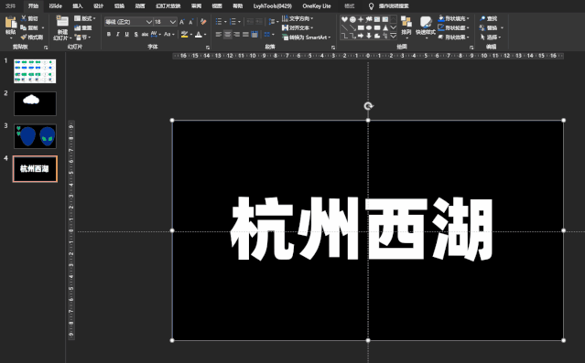Viewport: 585px width, 363px height.
Task: Select slide 1 thumbnail with the icon grid
Action: tap(35, 70)
